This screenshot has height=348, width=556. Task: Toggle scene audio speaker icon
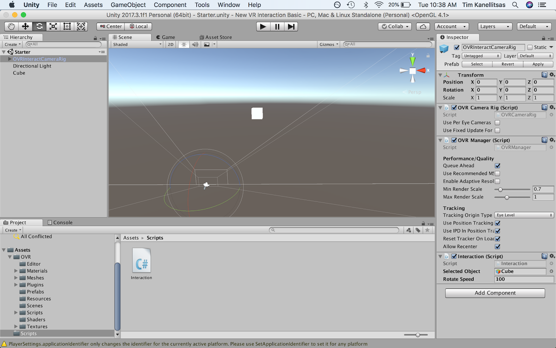195,45
